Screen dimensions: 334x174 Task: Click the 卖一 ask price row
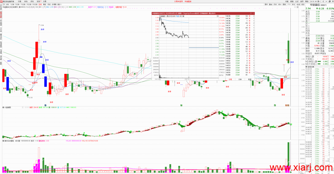[319, 21]
